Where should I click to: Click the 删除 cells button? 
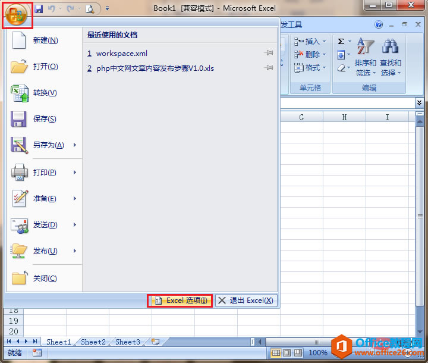[307, 54]
